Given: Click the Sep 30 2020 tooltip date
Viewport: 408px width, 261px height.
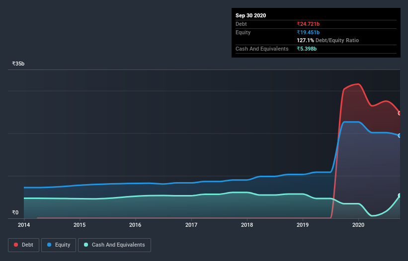Looking at the screenshot, I should click(x=250, y=15).
